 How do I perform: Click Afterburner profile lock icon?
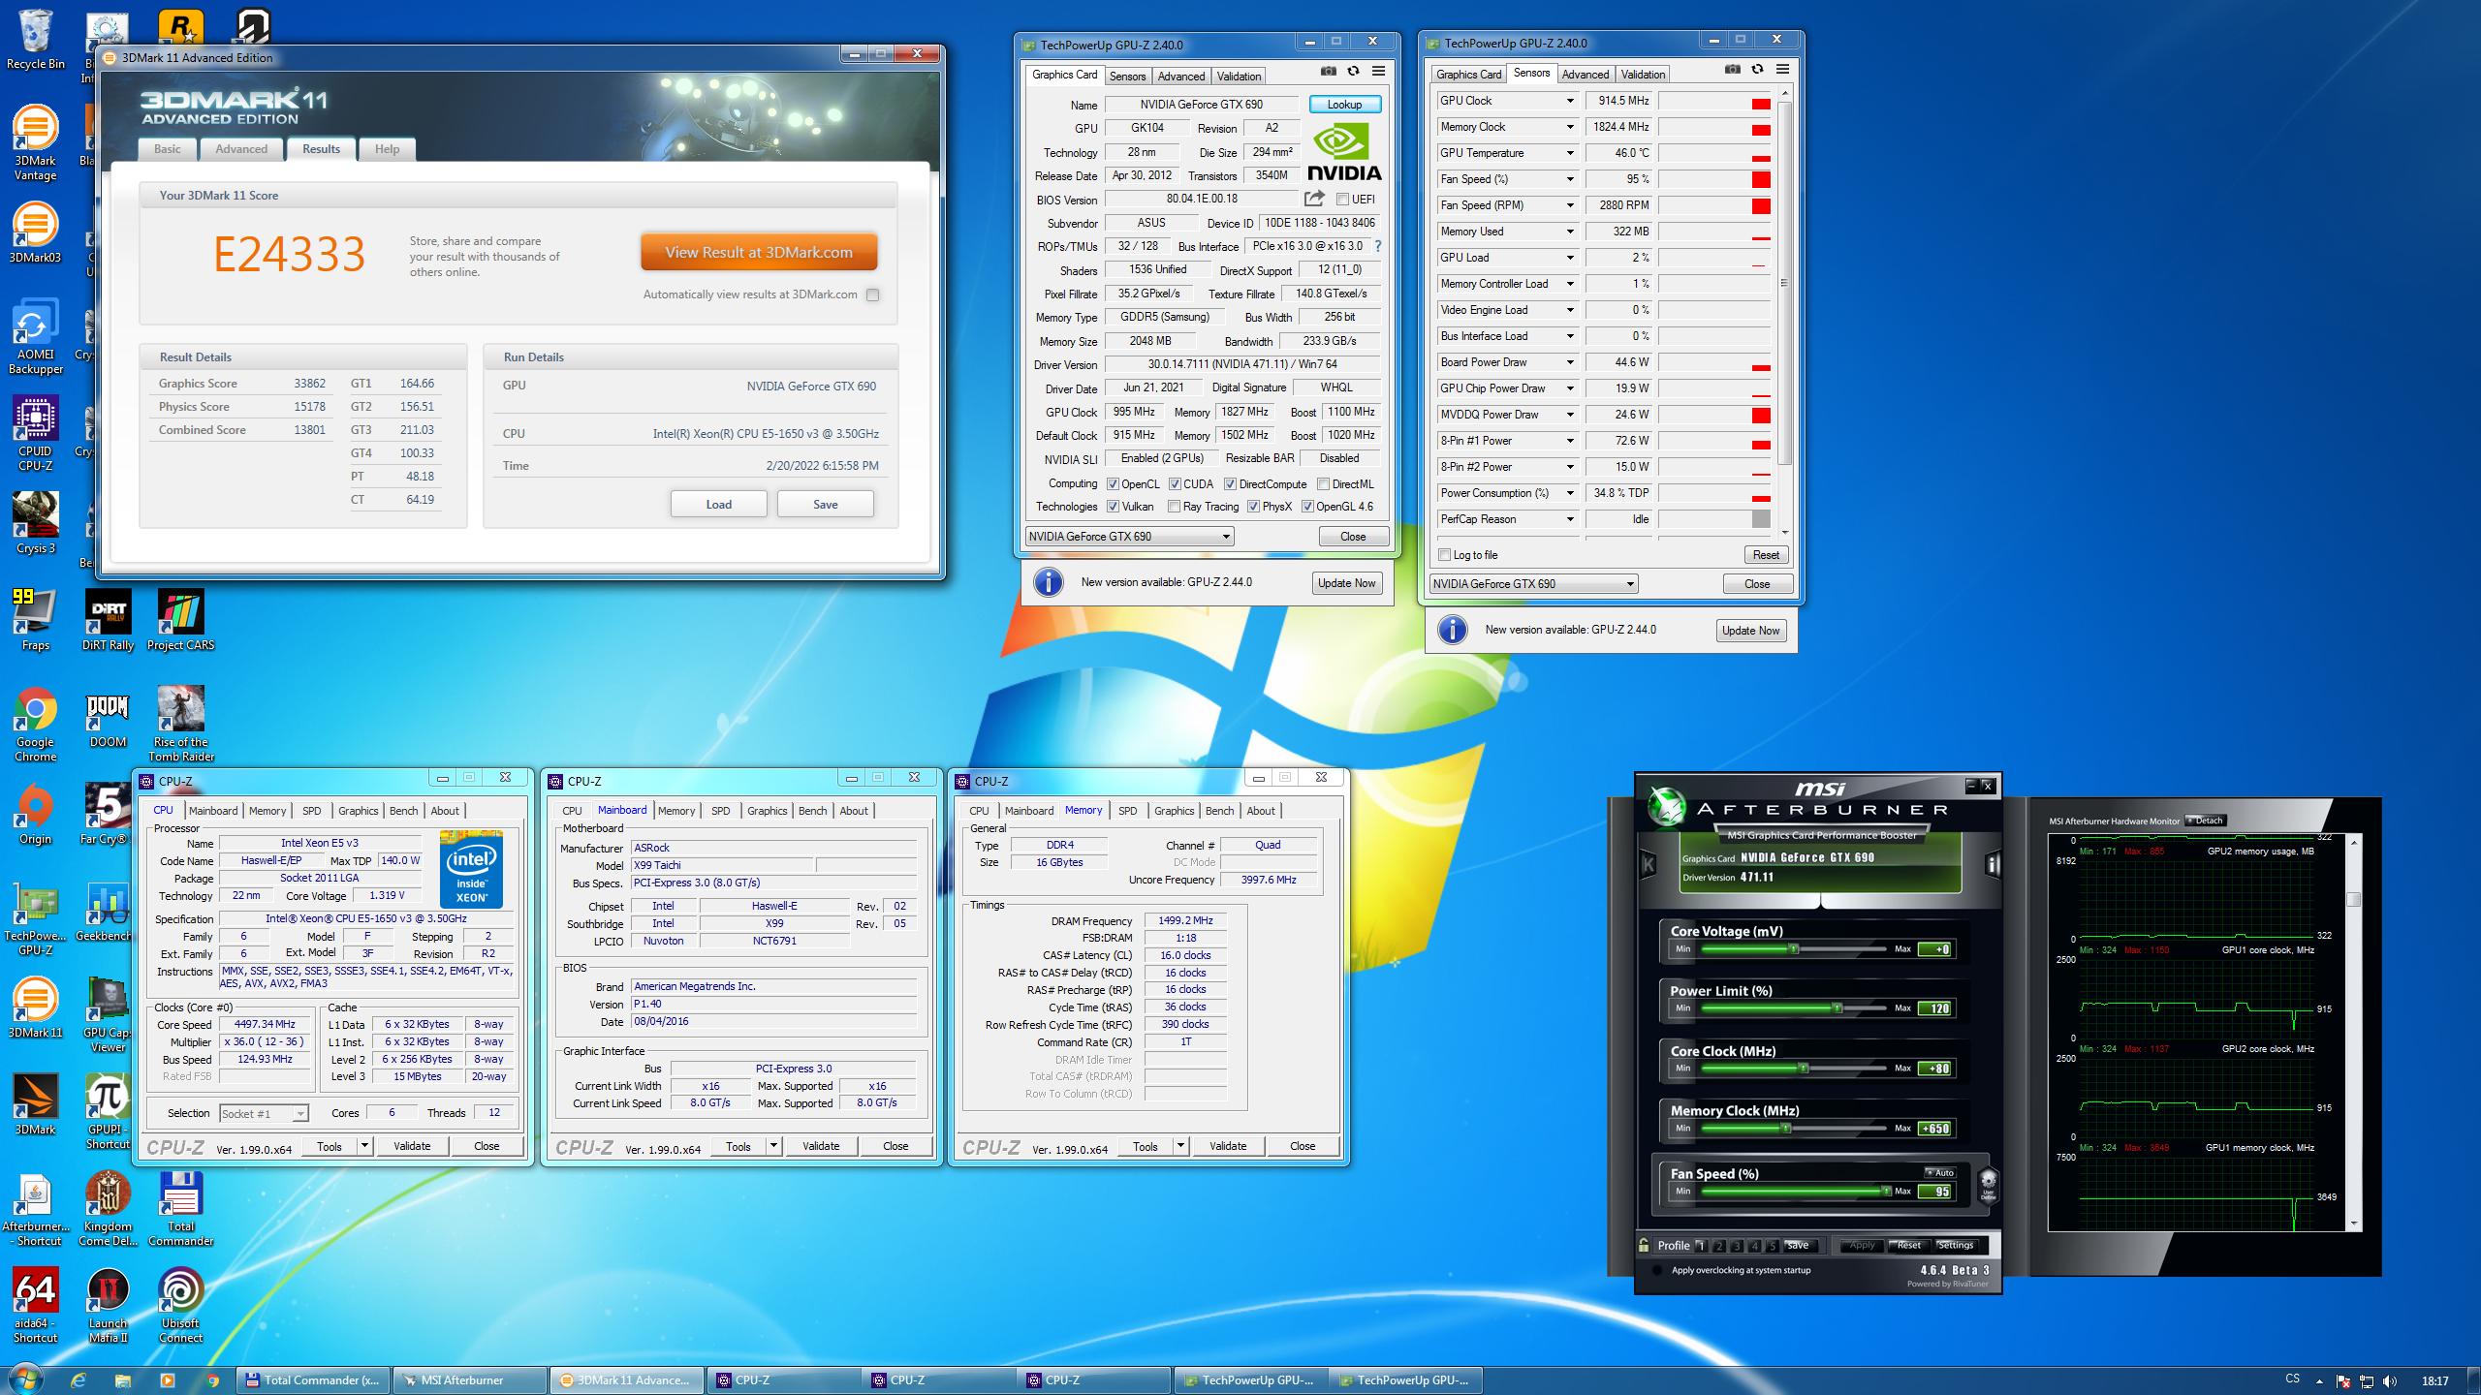click(x=1644, y=1245)
